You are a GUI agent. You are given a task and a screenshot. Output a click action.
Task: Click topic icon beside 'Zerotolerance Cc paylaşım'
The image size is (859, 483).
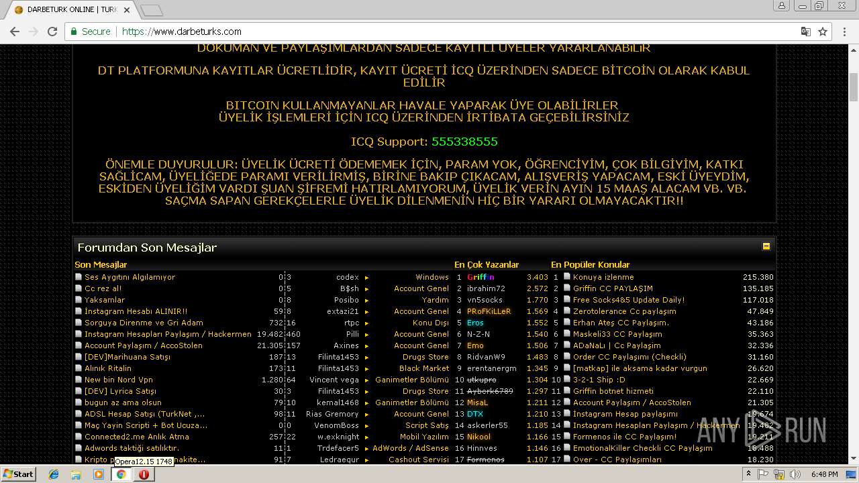tap(567, 311)
